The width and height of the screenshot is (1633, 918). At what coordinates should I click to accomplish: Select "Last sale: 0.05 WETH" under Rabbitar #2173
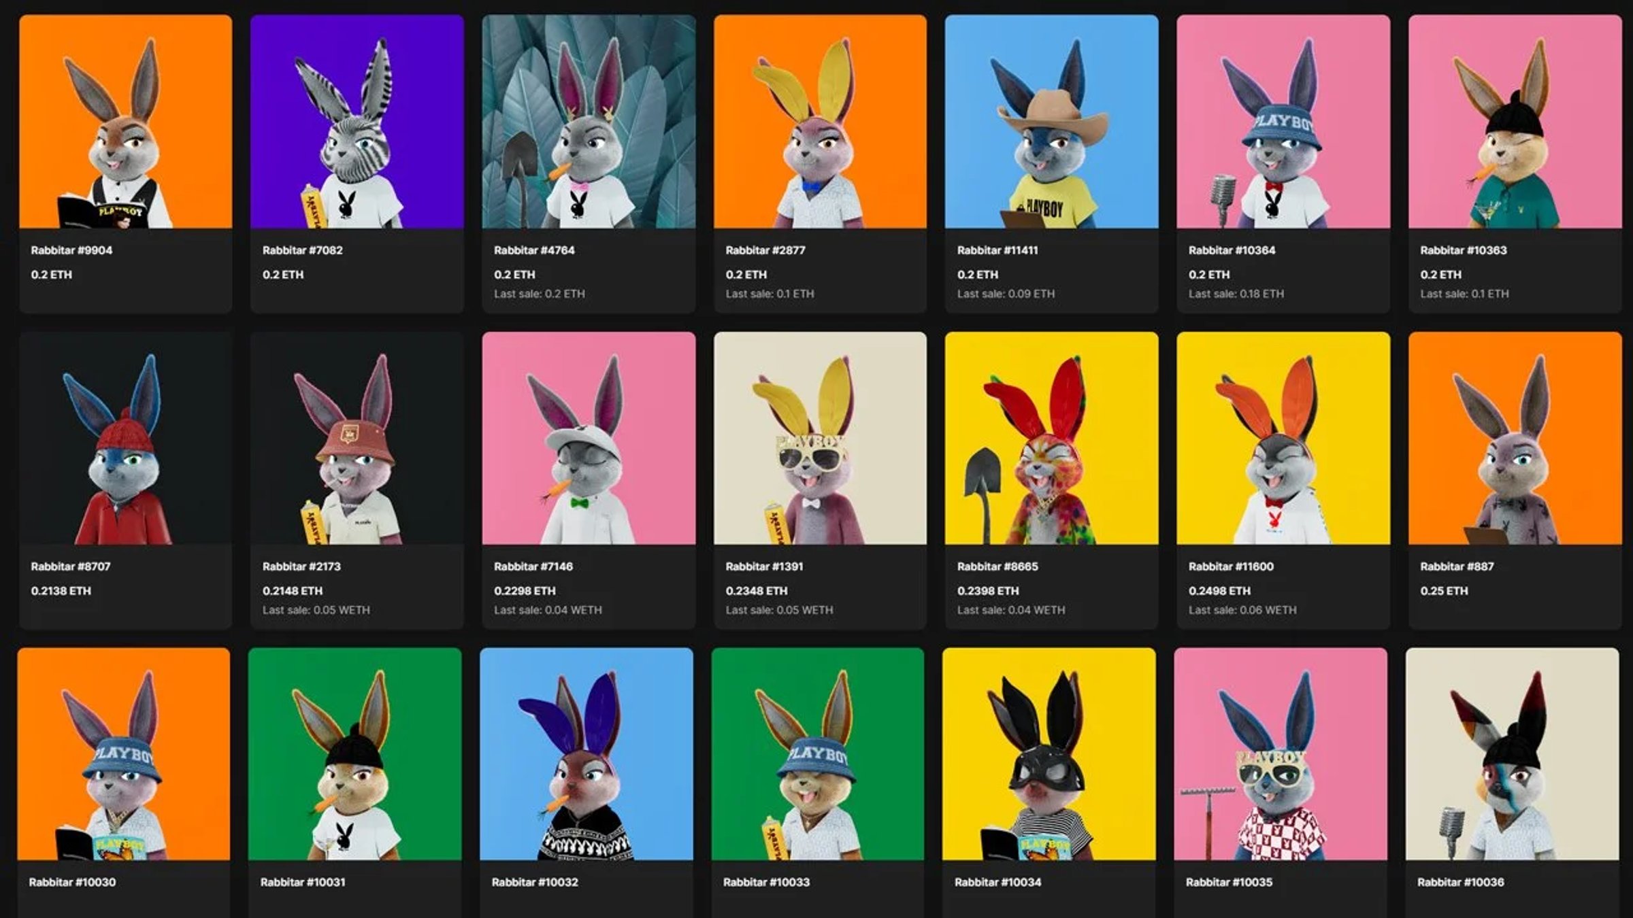(x=316, y=610)
